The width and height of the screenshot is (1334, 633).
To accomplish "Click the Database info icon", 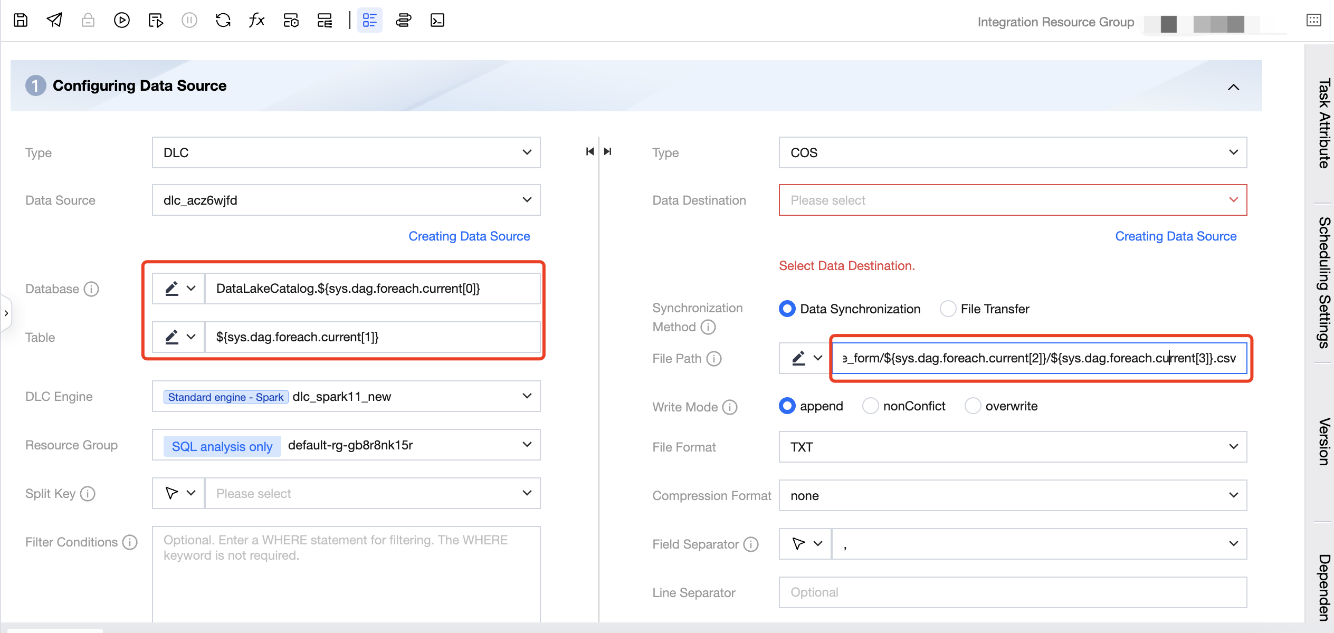I will 92,289.
